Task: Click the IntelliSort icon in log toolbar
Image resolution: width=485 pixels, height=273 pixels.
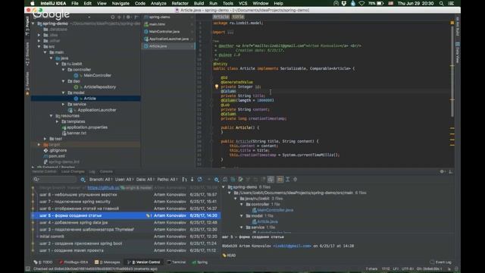Action: coord(184,179)
